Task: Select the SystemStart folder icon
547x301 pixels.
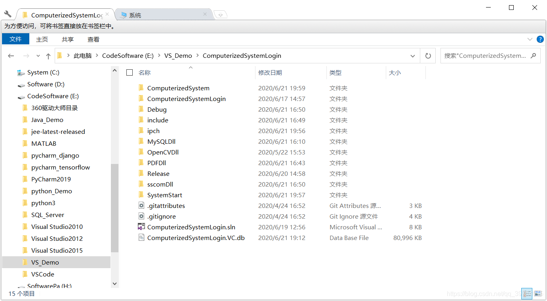Action: point(141,195)
